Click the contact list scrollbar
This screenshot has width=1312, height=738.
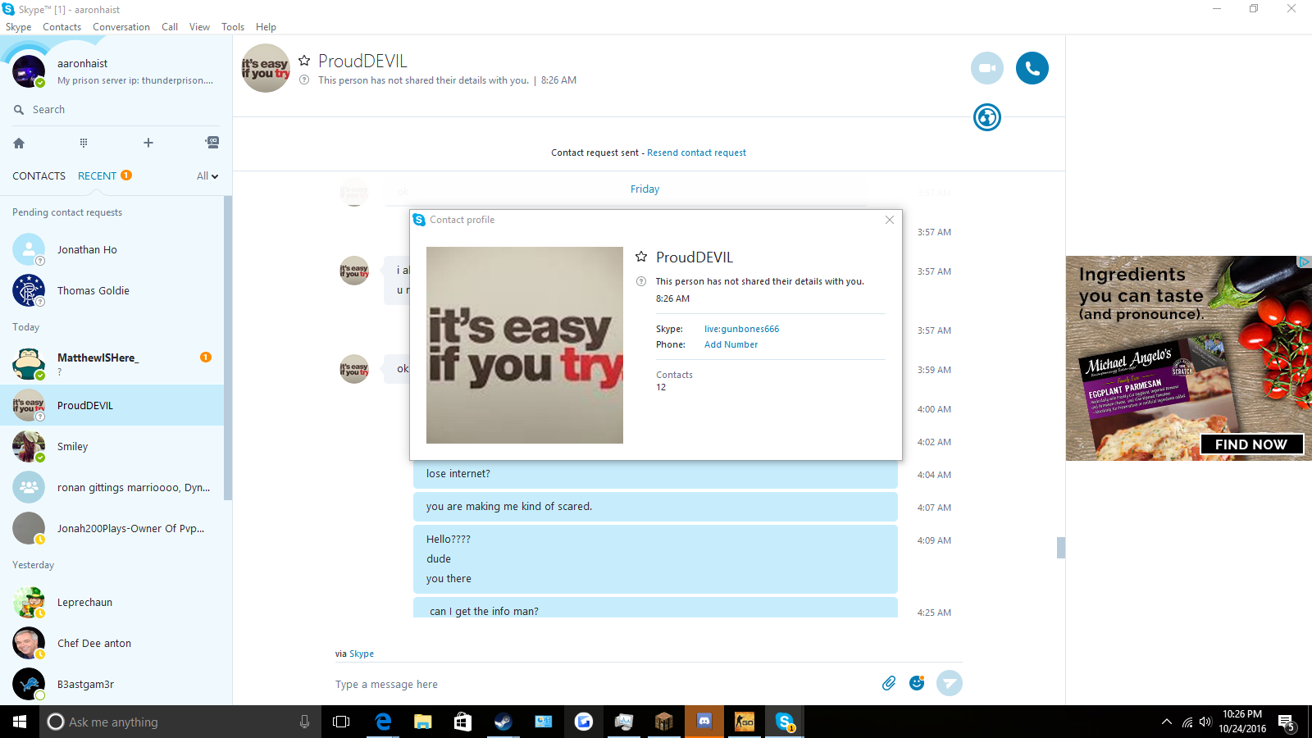[228, 348]
